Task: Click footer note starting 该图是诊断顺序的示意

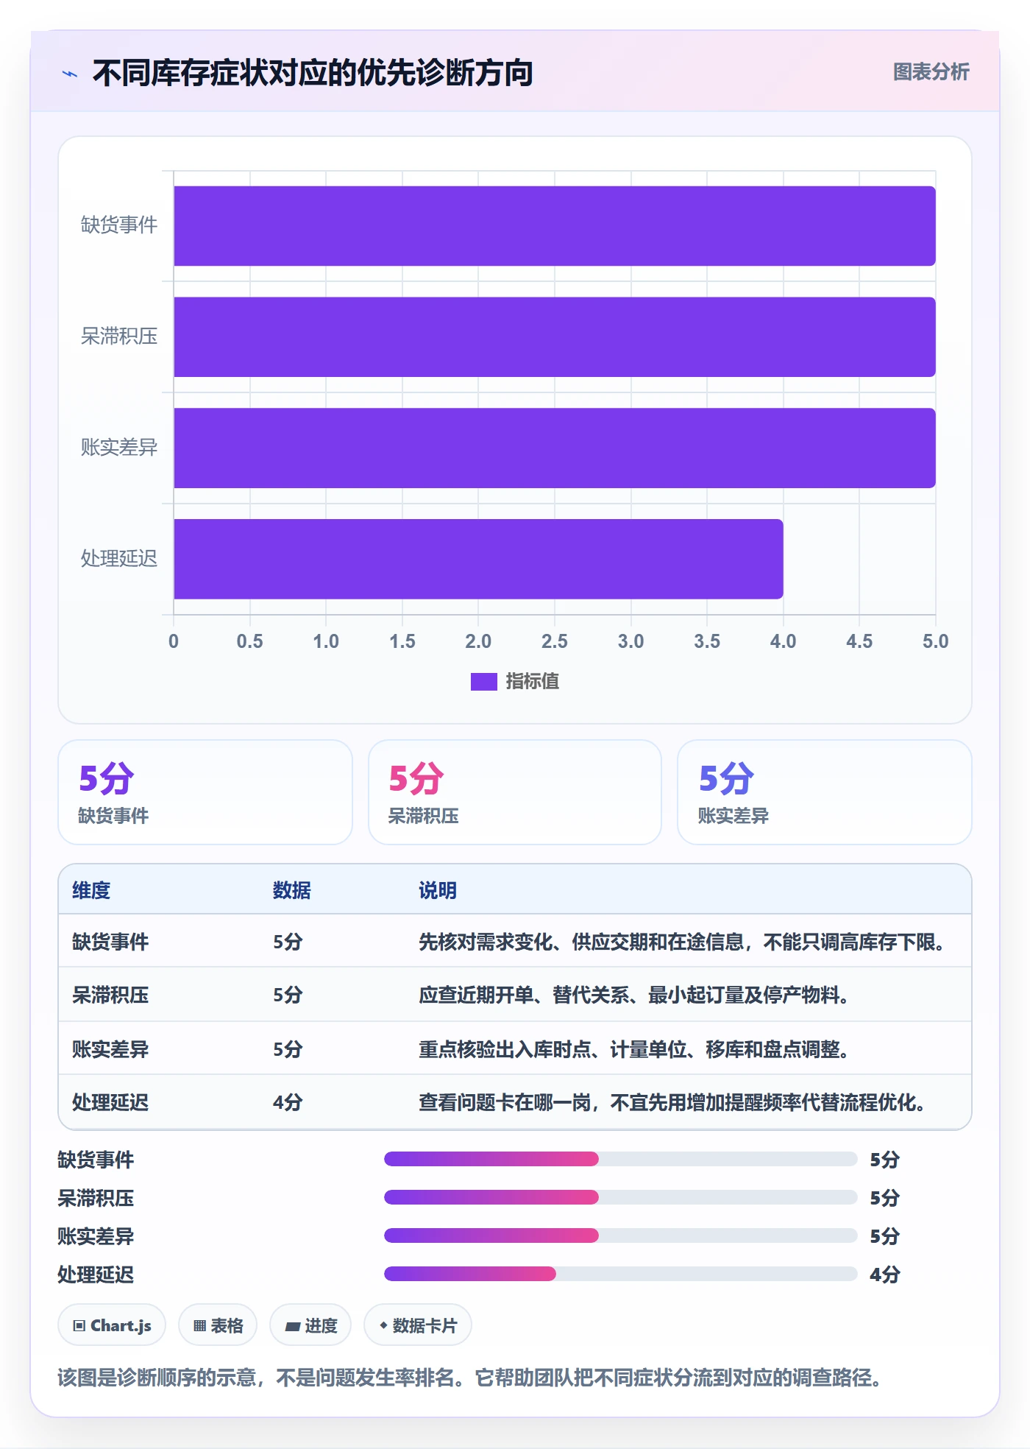Action: coord(472,1378)
